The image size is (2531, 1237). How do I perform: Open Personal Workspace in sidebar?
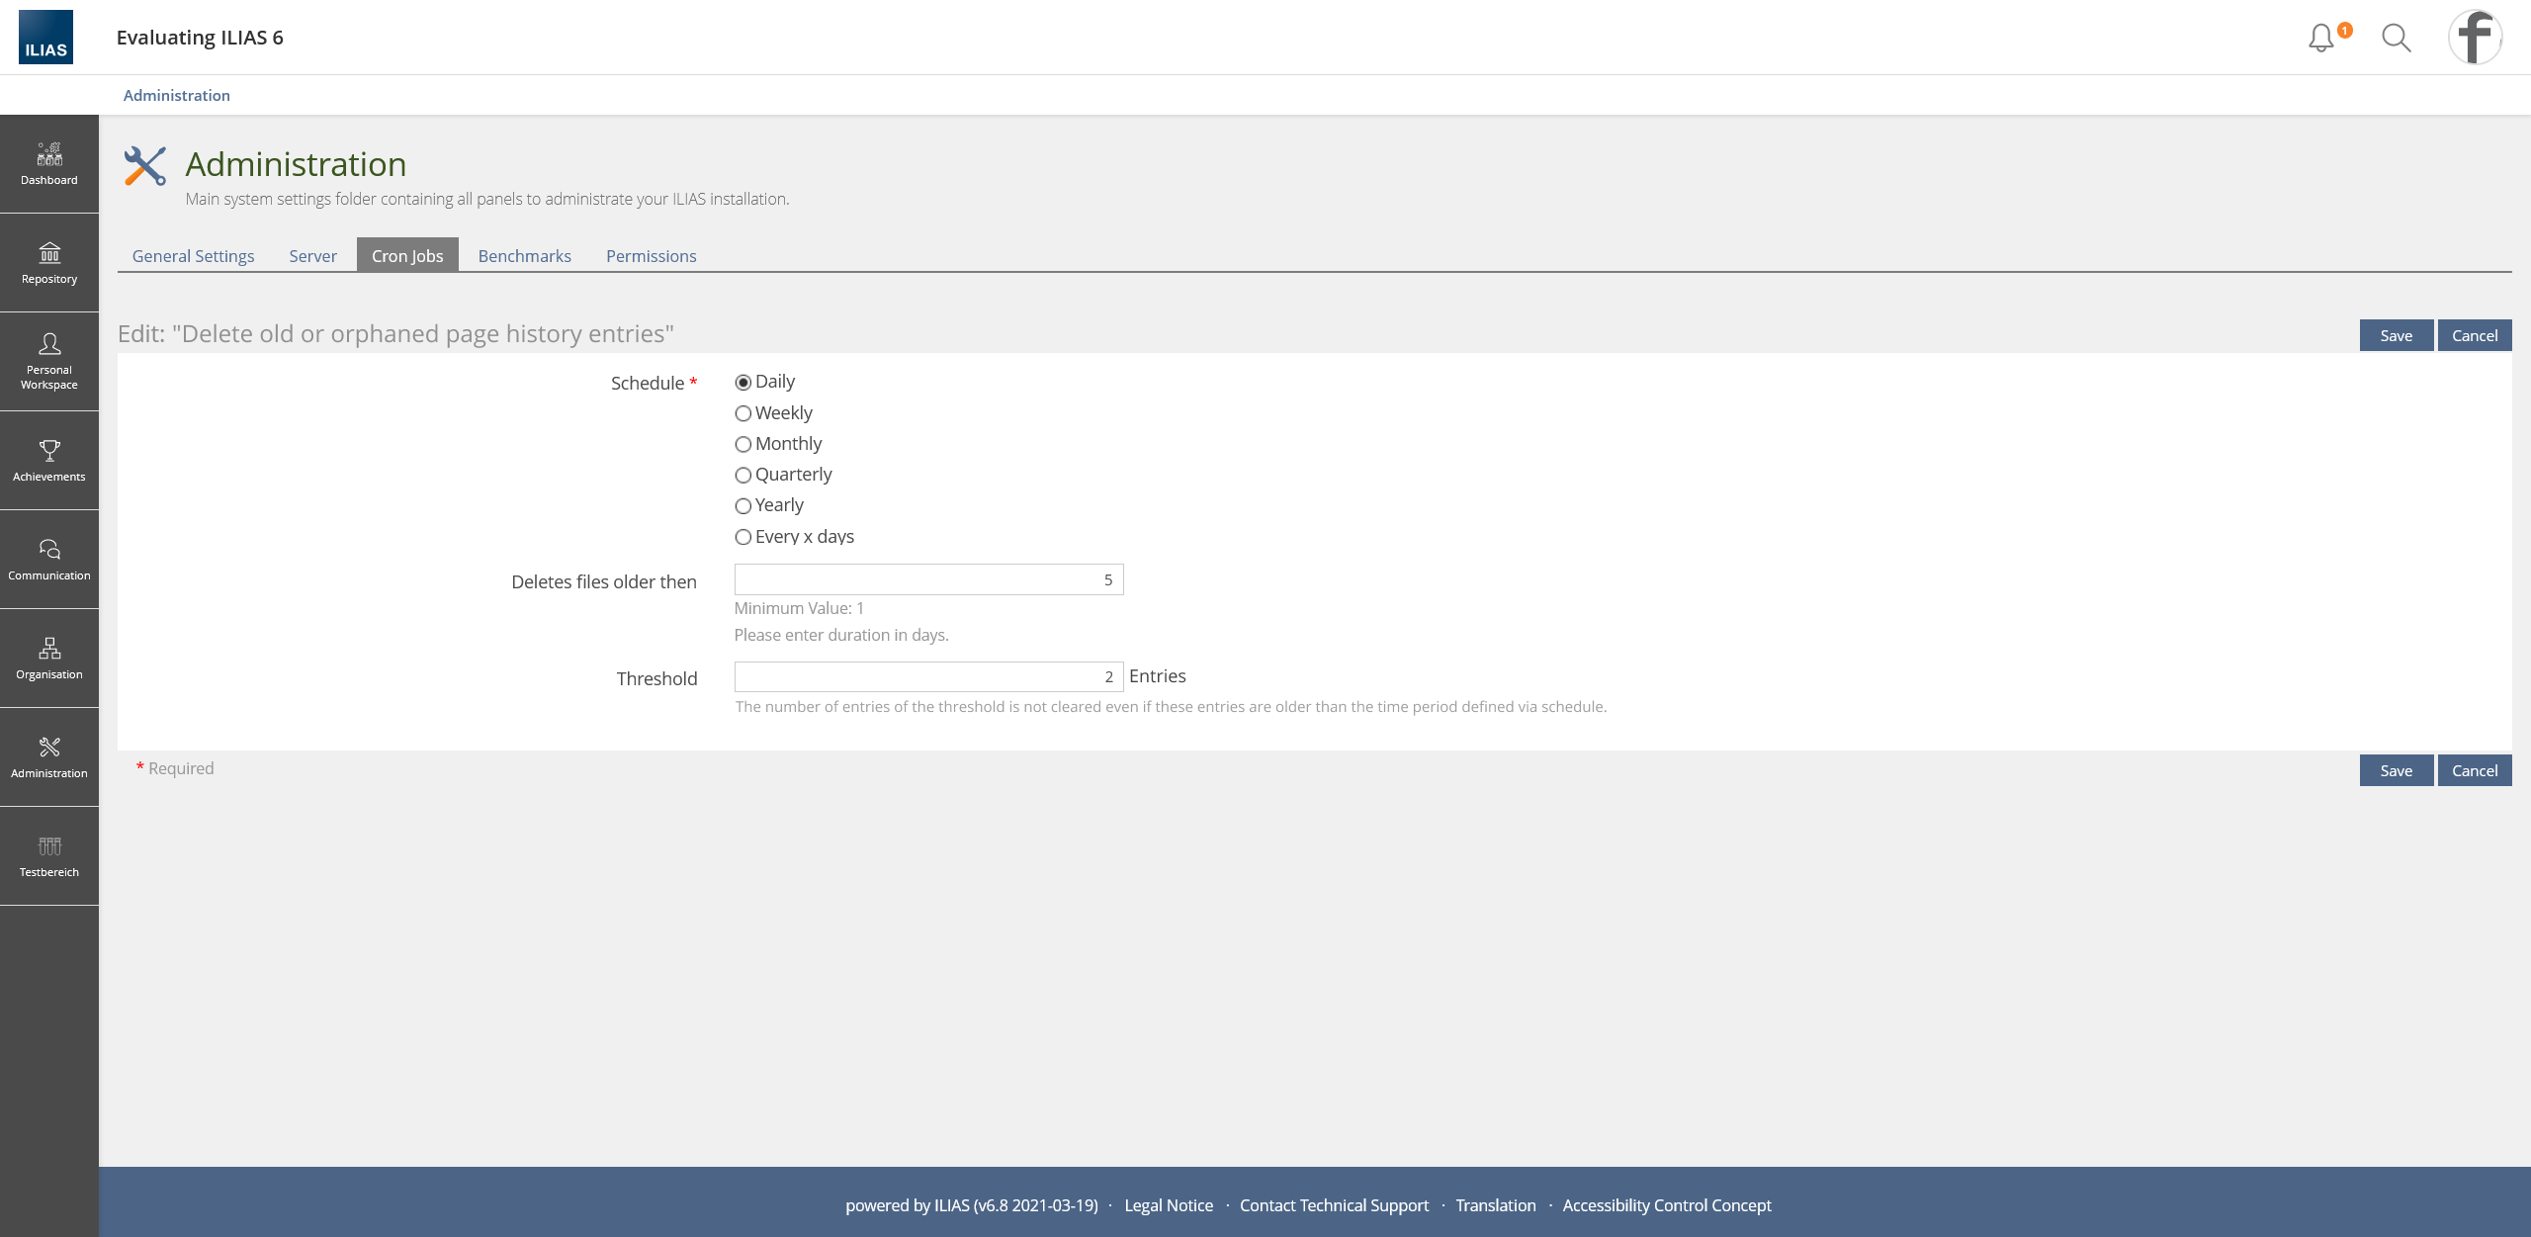[x=49, y=362]
